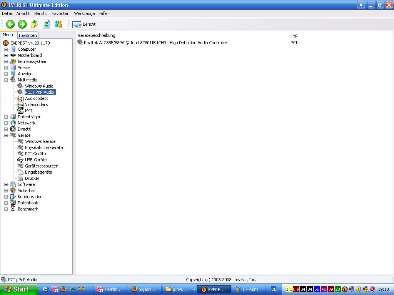Open the Favoriten menu in menu bar
The image size is (394, 295).
(x=60, y=13)
